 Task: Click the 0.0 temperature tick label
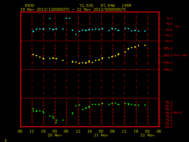click(x=170, y=18)
